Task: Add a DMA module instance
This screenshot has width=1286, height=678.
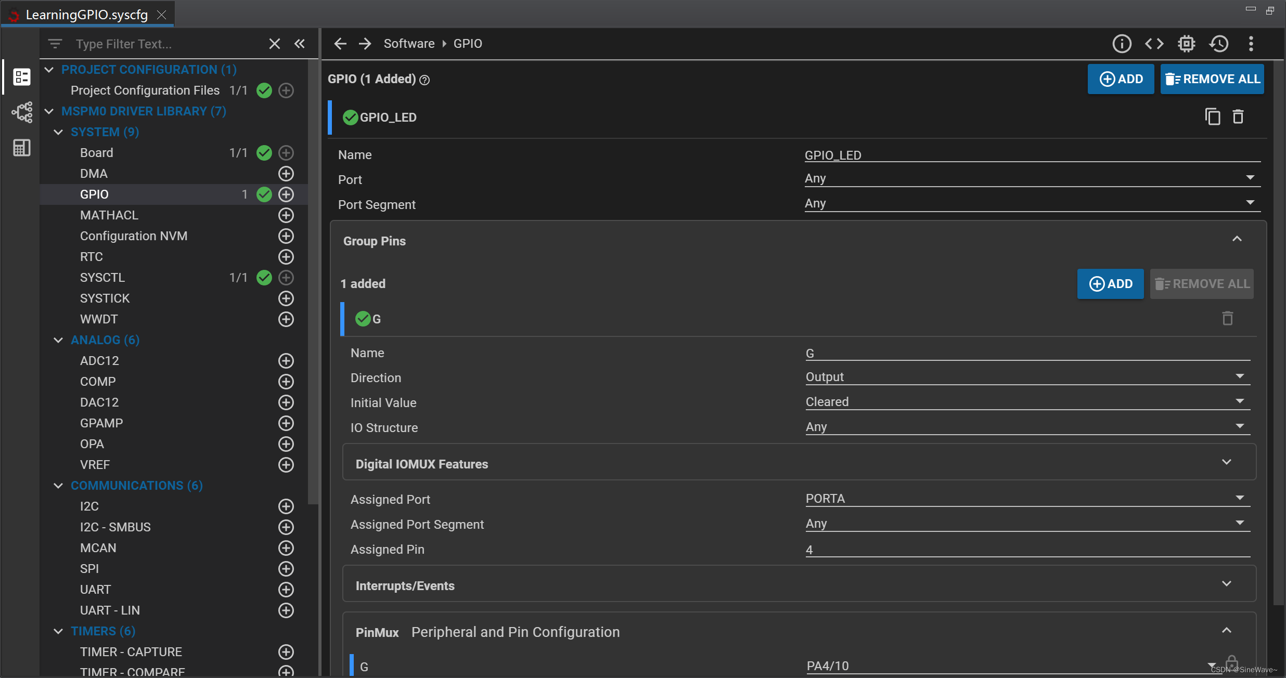Action: 286,174
